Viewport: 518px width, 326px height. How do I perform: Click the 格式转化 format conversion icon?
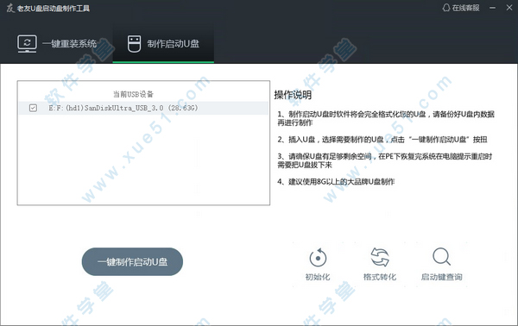(380, 257)
